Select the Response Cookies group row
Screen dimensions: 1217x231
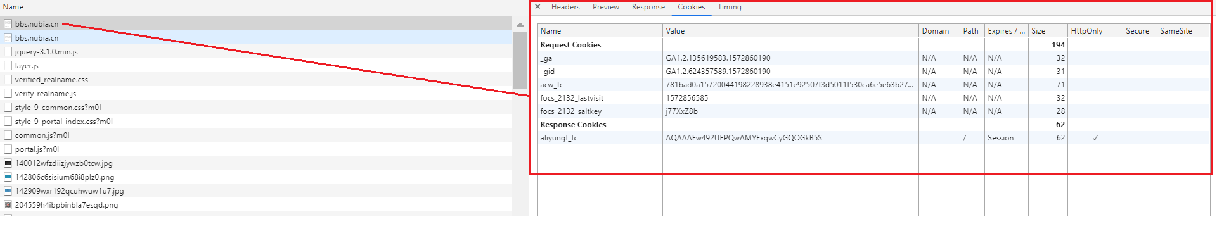point(873,124)
